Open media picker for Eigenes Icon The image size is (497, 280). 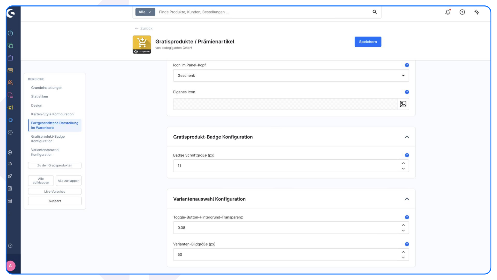point(403,104)
